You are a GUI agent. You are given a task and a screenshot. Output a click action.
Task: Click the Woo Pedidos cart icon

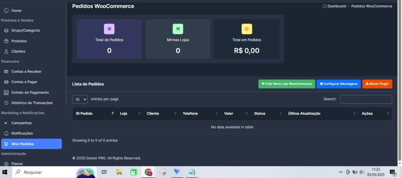(x=6, y=144)
